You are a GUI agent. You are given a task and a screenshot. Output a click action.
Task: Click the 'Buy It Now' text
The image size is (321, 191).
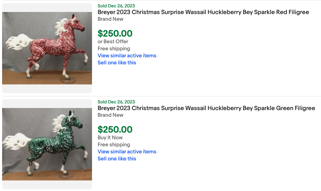coord(110,138)
